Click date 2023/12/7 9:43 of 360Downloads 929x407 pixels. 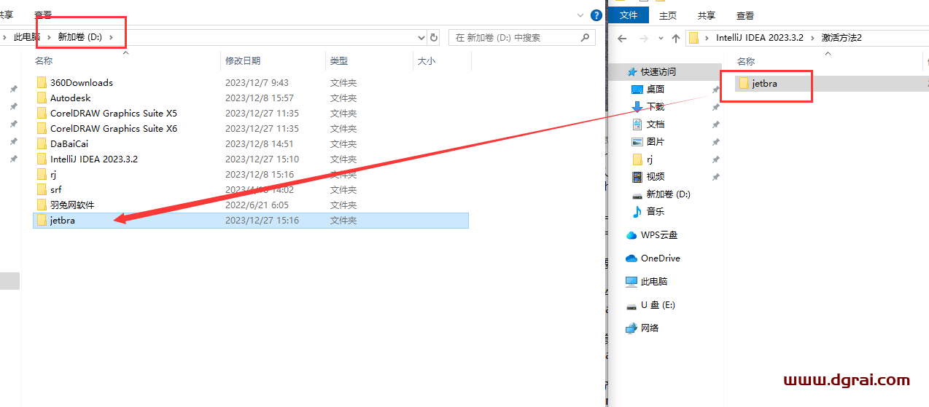point(257,82)
